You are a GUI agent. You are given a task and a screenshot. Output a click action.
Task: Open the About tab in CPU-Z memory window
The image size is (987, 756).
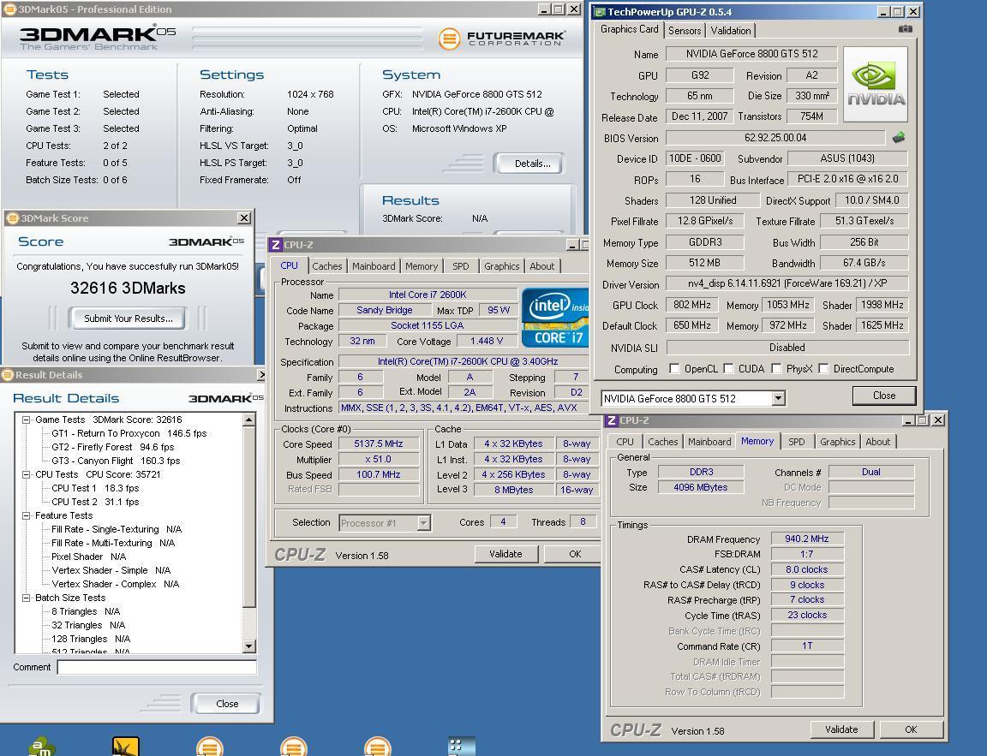tap(877, 442)
